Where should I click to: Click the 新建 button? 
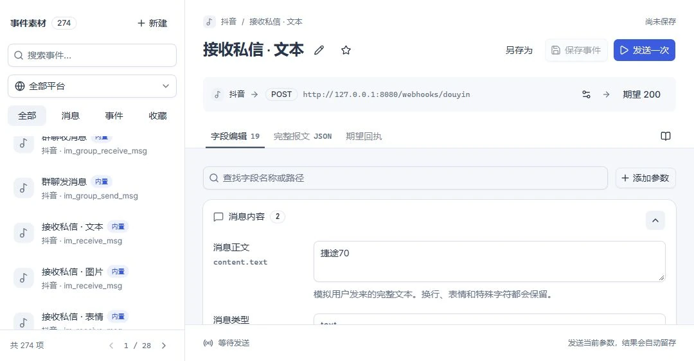click(152, 23)
